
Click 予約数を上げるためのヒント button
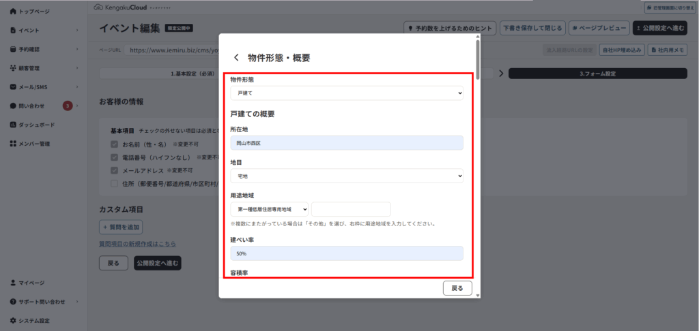(449, 28)
